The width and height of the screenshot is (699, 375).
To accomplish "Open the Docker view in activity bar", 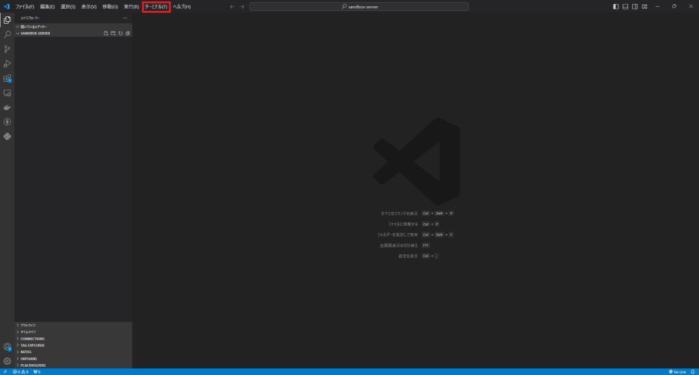I will click(8, 107).
